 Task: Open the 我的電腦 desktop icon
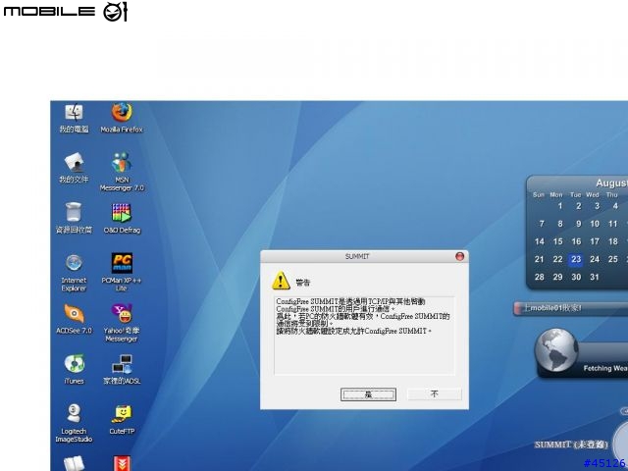pyautogui.click(x=75, y=119)
